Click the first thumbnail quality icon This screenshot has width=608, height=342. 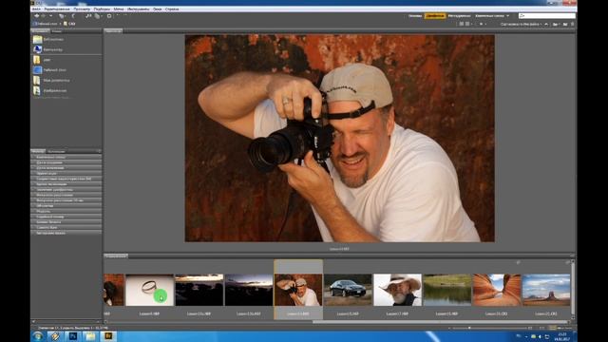coord(462,24)
